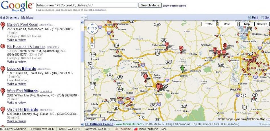
Task: Click the Street View pegman icon
Action: pos(92,39)
